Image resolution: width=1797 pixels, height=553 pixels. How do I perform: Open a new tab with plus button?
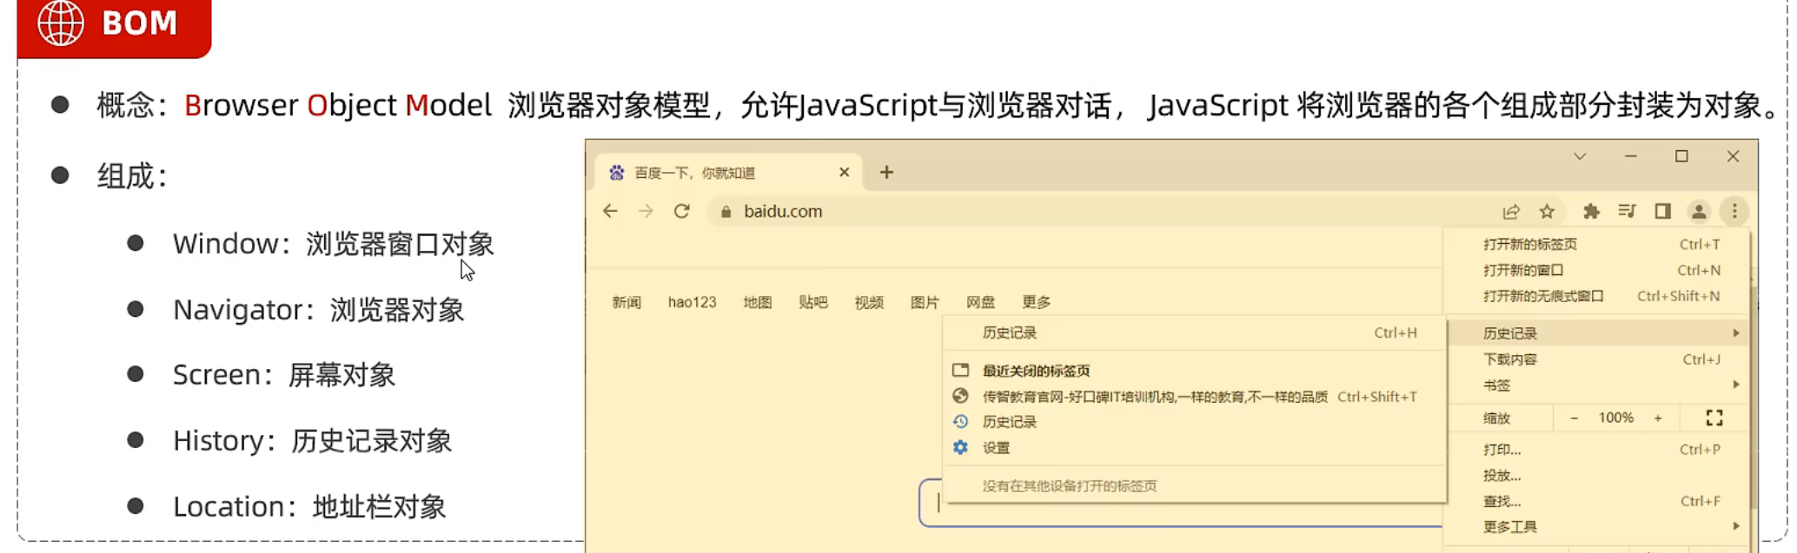tap(886, 172)
